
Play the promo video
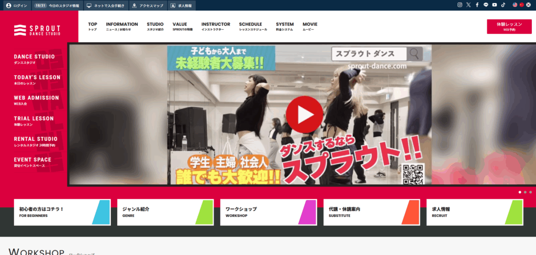pos(304,114)
